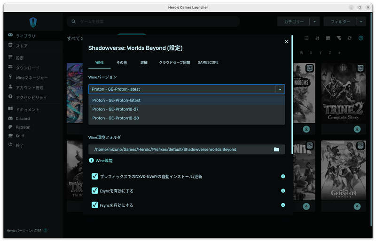Expand the カテゴリー dropdown arrow

314,22
